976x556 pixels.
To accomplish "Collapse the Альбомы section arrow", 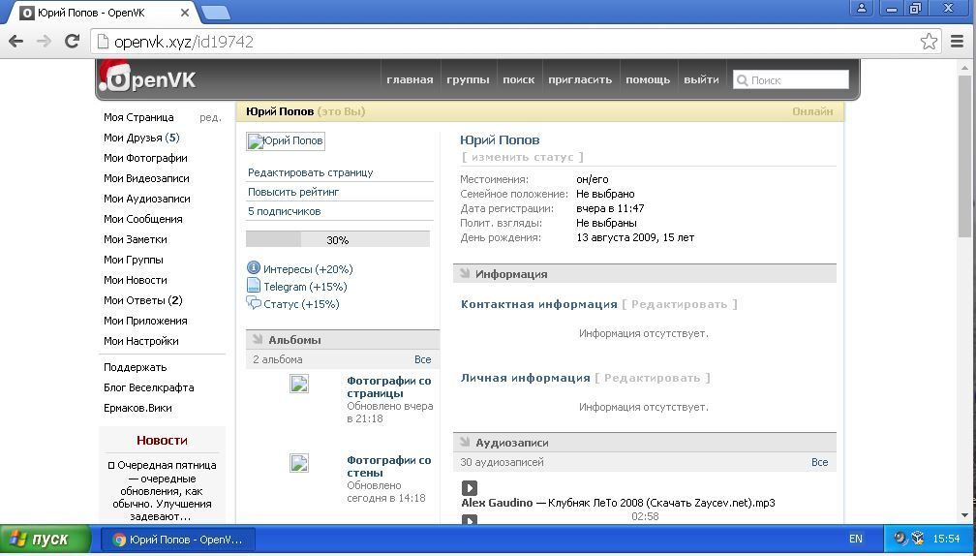I will click(258, 339).
